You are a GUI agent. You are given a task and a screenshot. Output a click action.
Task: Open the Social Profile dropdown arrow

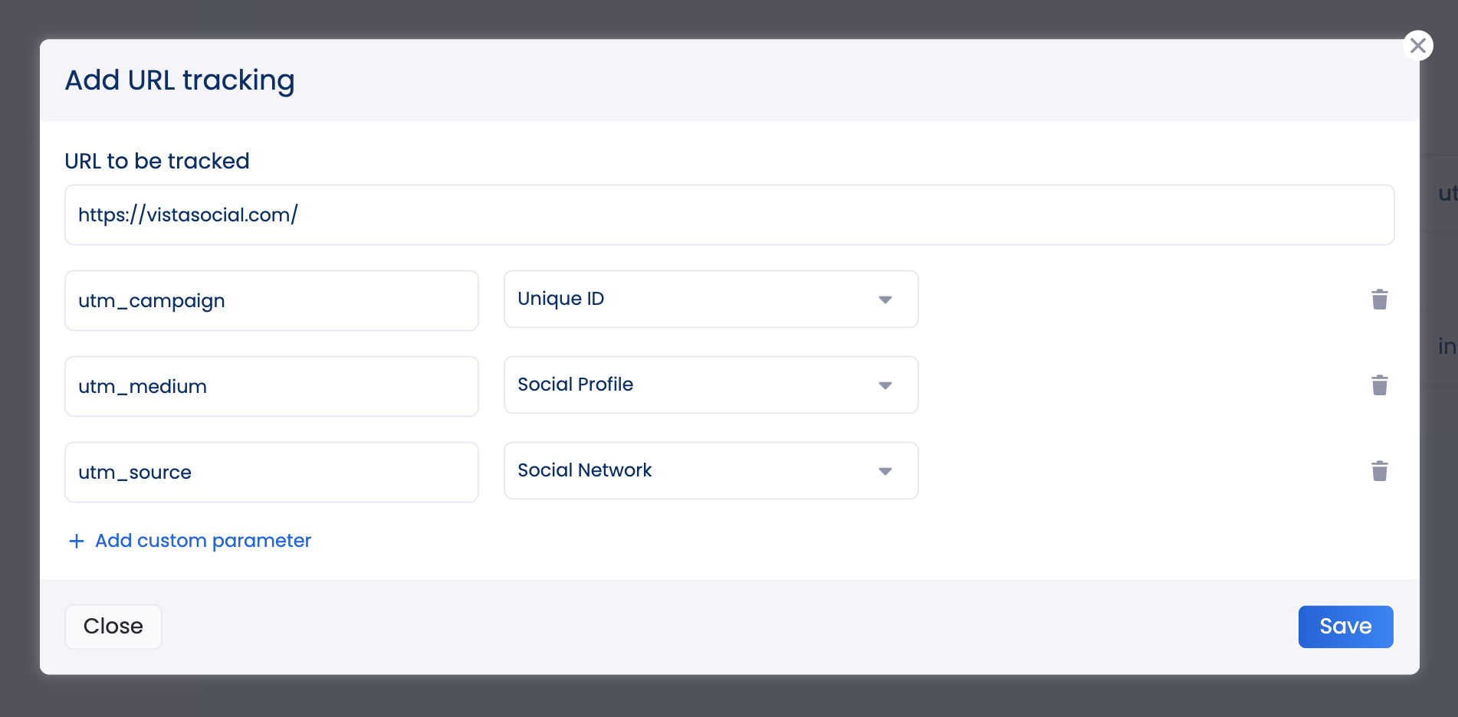click(885, 385)
